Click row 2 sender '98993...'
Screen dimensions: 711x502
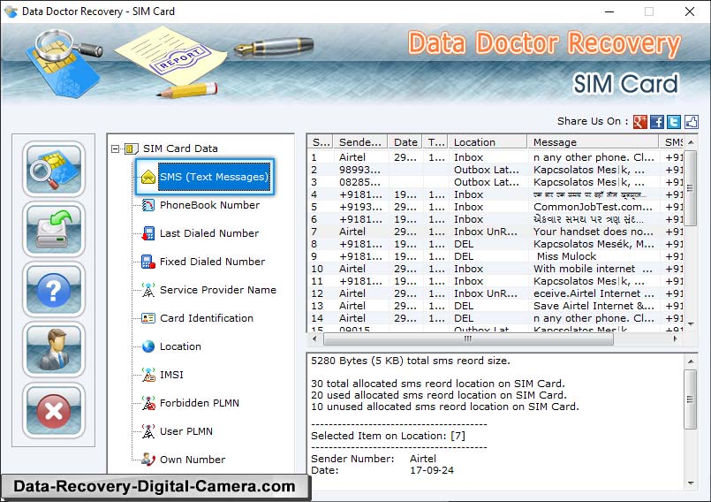click(x=359, y=170)
